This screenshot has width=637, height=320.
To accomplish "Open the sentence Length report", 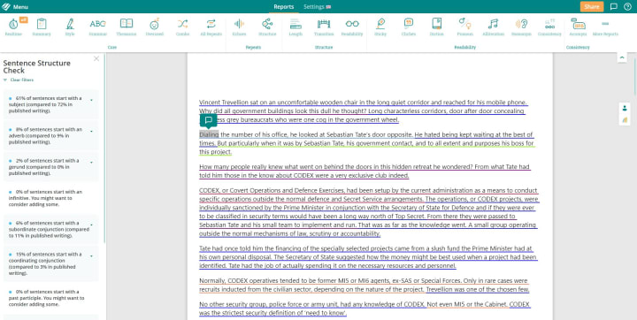I will pos(295,27).
